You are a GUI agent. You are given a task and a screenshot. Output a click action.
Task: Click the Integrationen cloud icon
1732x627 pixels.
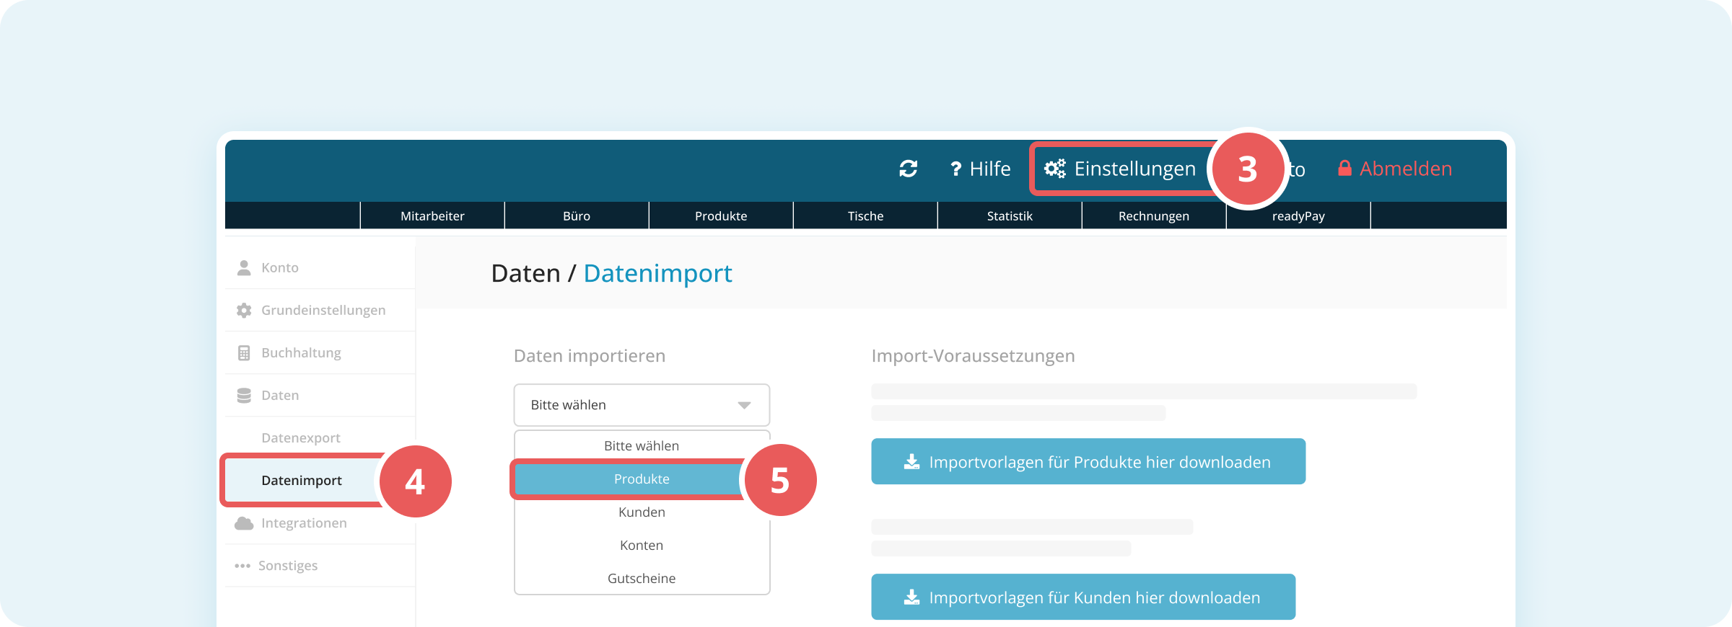(244, 523)
